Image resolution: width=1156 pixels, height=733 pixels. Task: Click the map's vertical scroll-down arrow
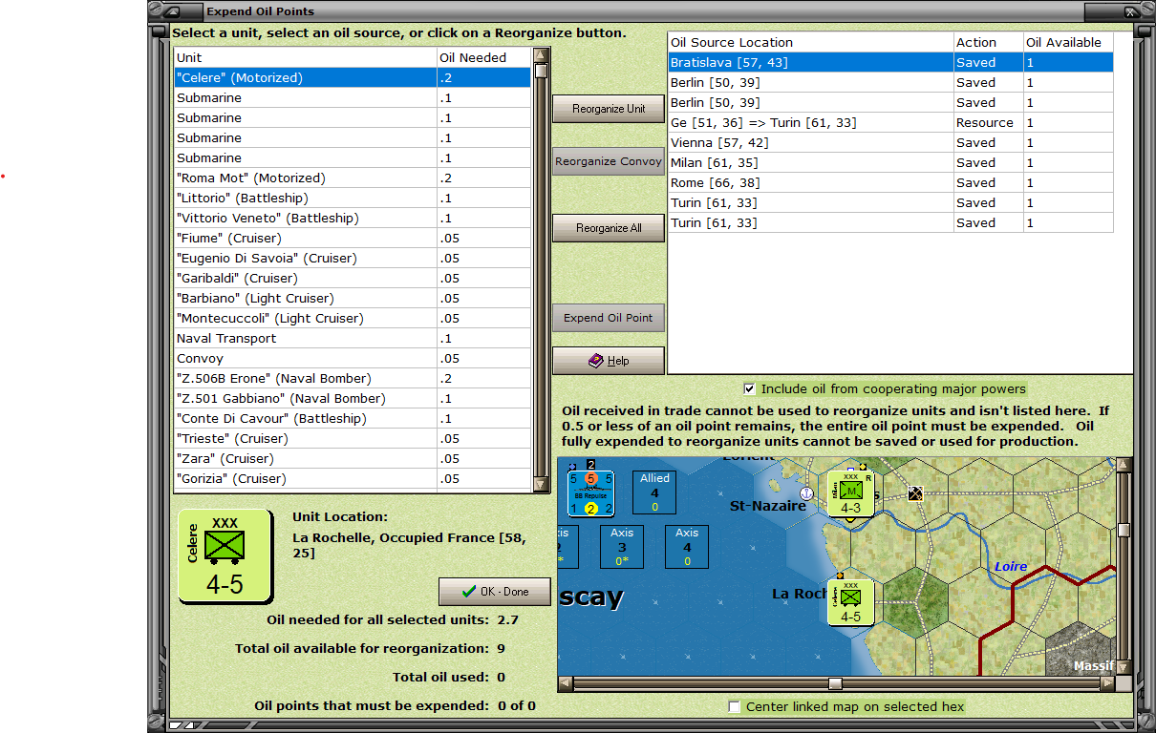point(1124,667)
